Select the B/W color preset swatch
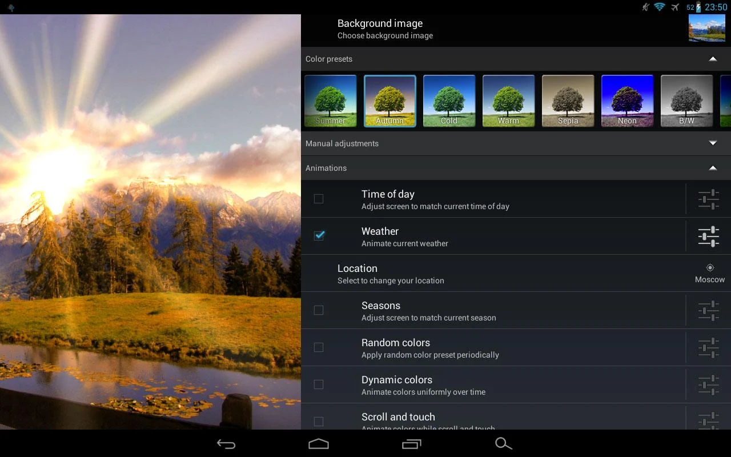The image size is (731, 457). coord(686,101)
